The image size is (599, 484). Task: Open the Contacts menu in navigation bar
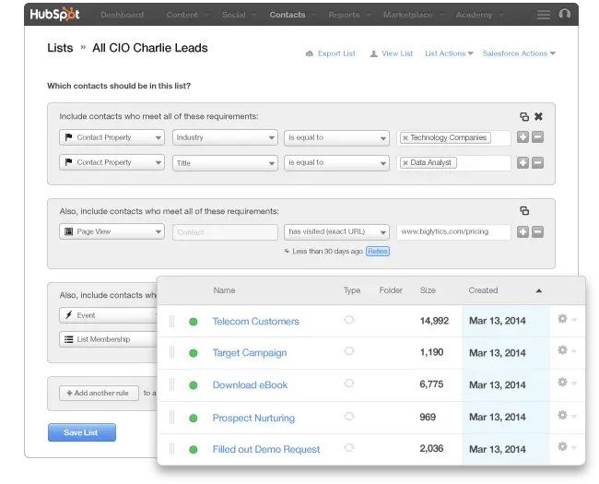(x=288, y=15)
